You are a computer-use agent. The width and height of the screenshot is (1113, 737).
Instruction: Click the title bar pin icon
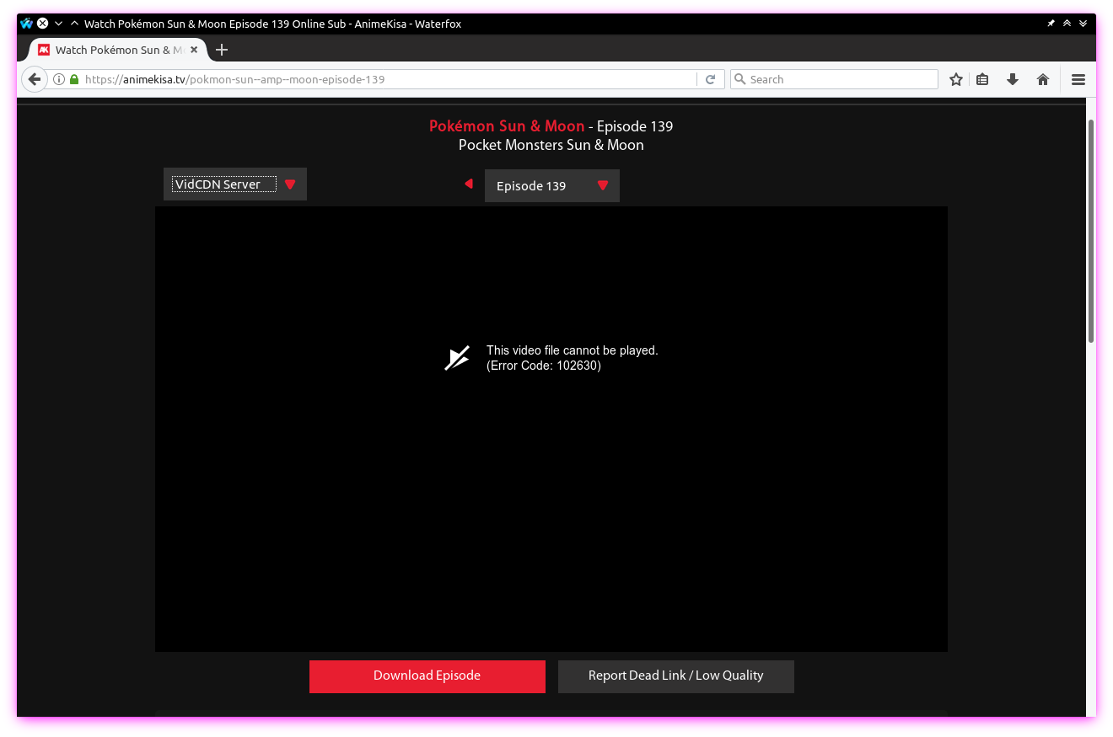[1051, 24]
